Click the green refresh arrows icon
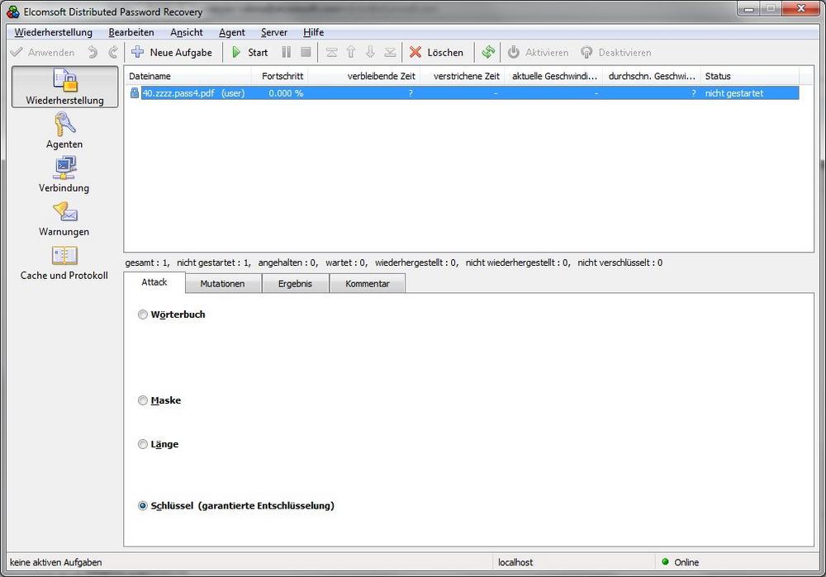The height and width of the screenshot is (577, 826). (488, 52)
